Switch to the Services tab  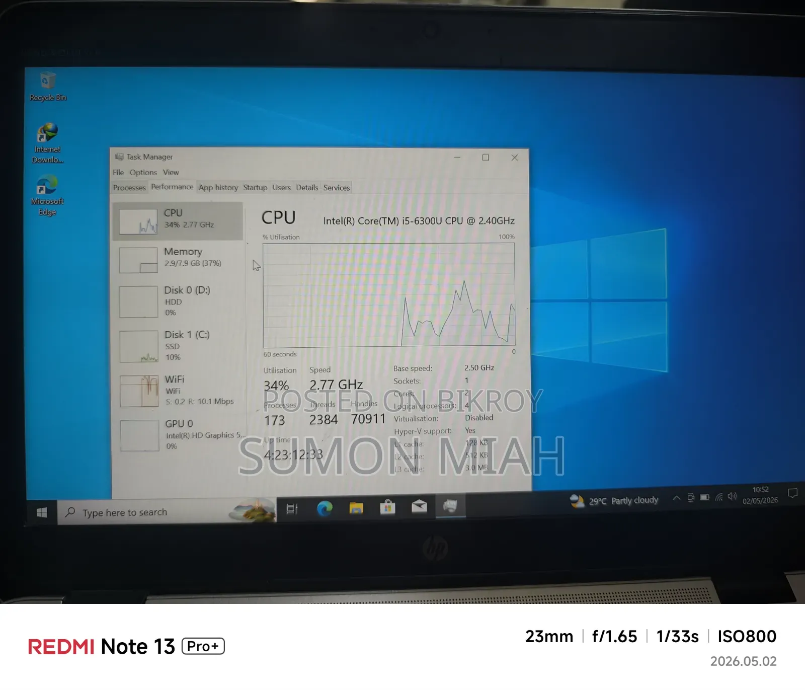pyautogui.click(x=337, y=188)
